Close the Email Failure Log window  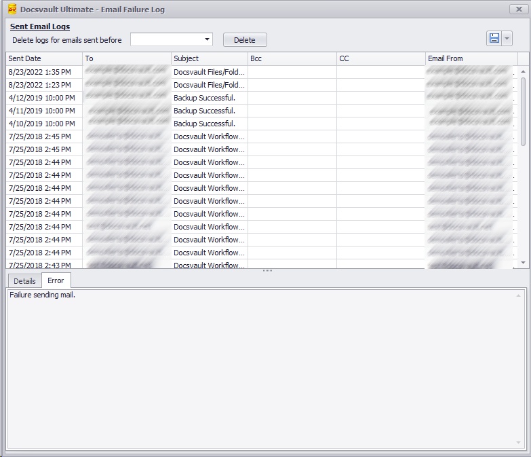point(519,9)
